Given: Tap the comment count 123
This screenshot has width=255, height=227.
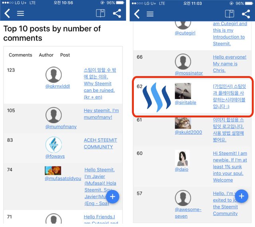Looking at the screenshot, I should tap(11, 70).
